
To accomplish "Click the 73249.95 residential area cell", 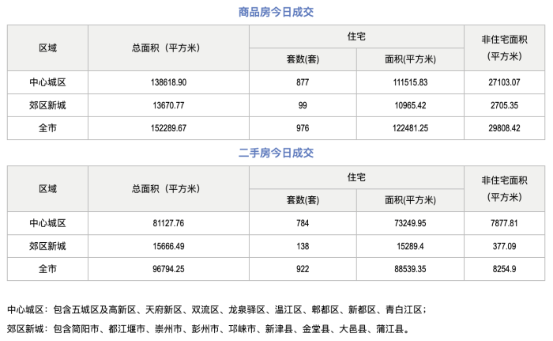I will (411, 224).
